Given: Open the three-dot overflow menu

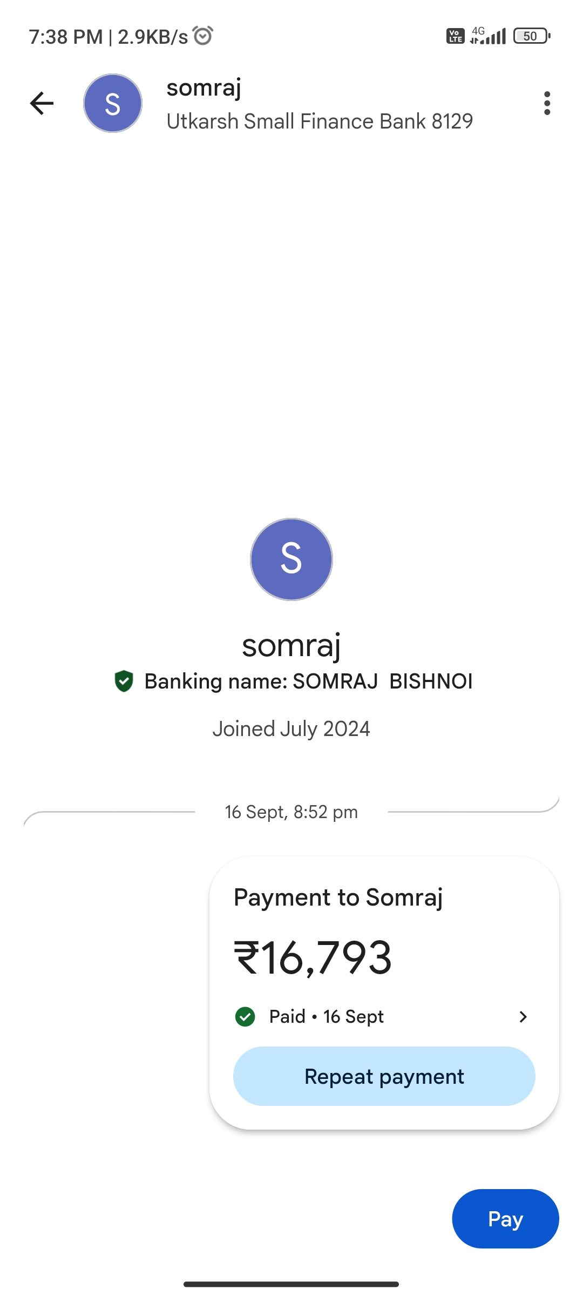Looking at the screenshot, I should [547, 103].
